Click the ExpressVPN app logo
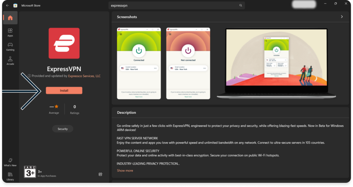 tap(64, 43)
